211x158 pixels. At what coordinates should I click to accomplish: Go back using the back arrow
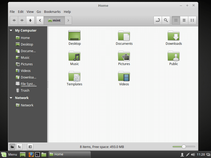point(14,21)
